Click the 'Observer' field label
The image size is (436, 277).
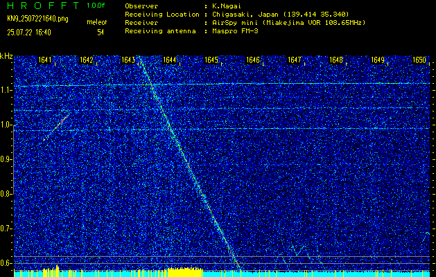click(x=141, y=6)
